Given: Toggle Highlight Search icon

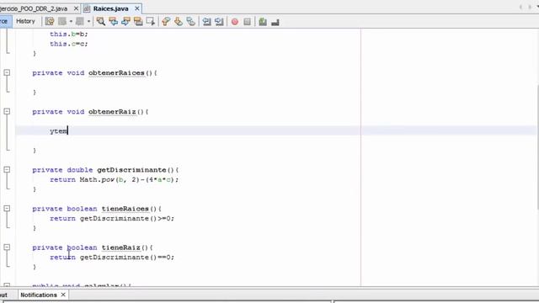Looking at the screenshot, I should [x=138, y=22].
